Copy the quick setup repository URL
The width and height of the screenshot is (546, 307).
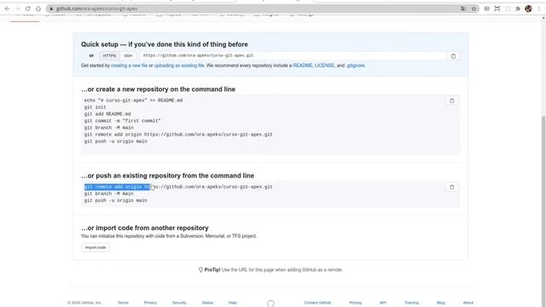click(453, 56)
